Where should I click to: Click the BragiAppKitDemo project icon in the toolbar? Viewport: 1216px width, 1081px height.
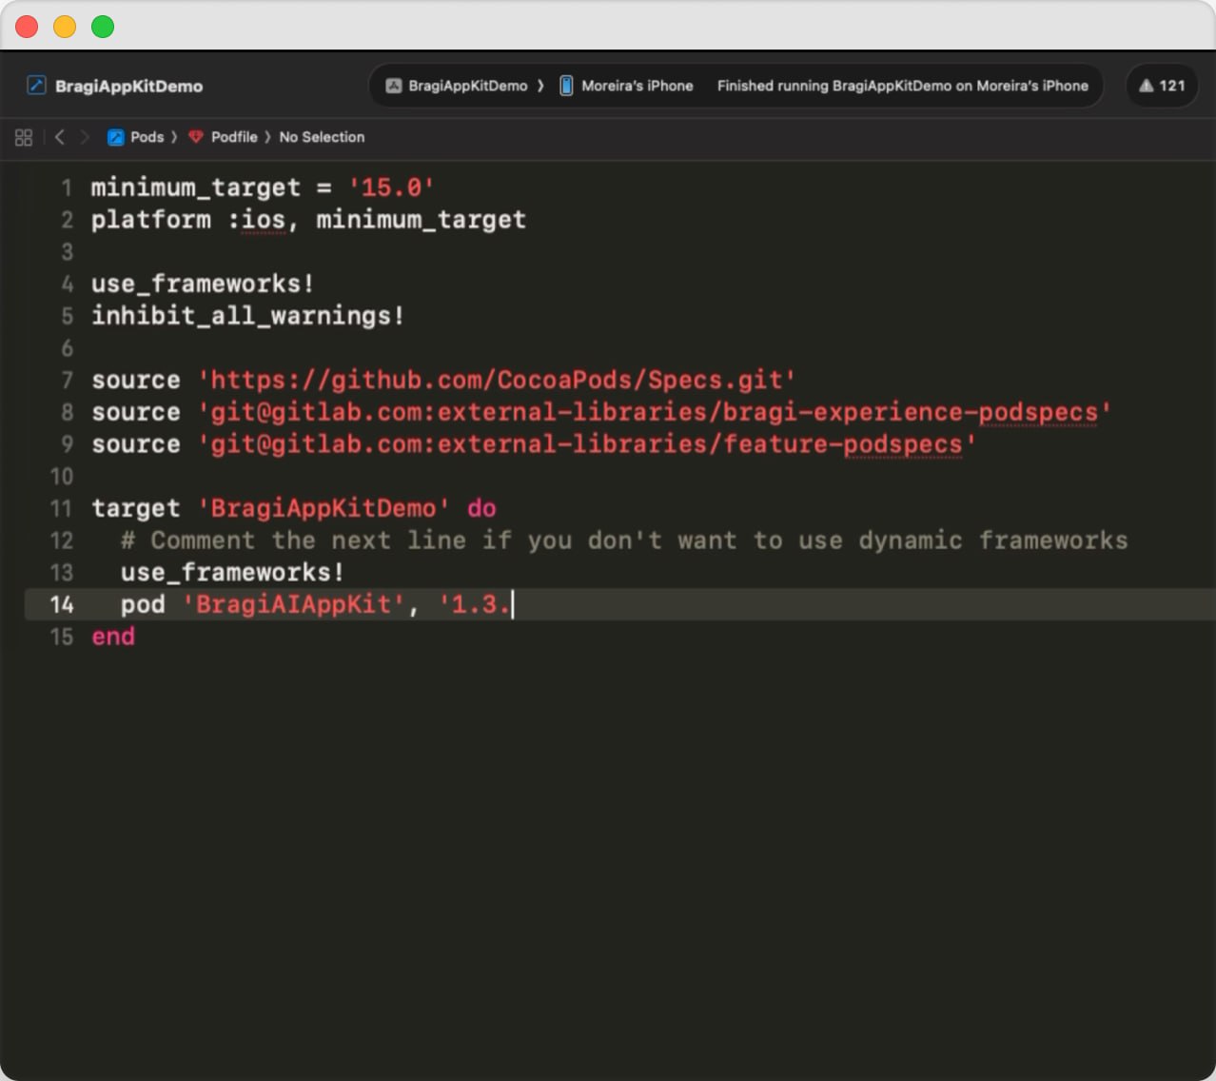pos(36,86)
